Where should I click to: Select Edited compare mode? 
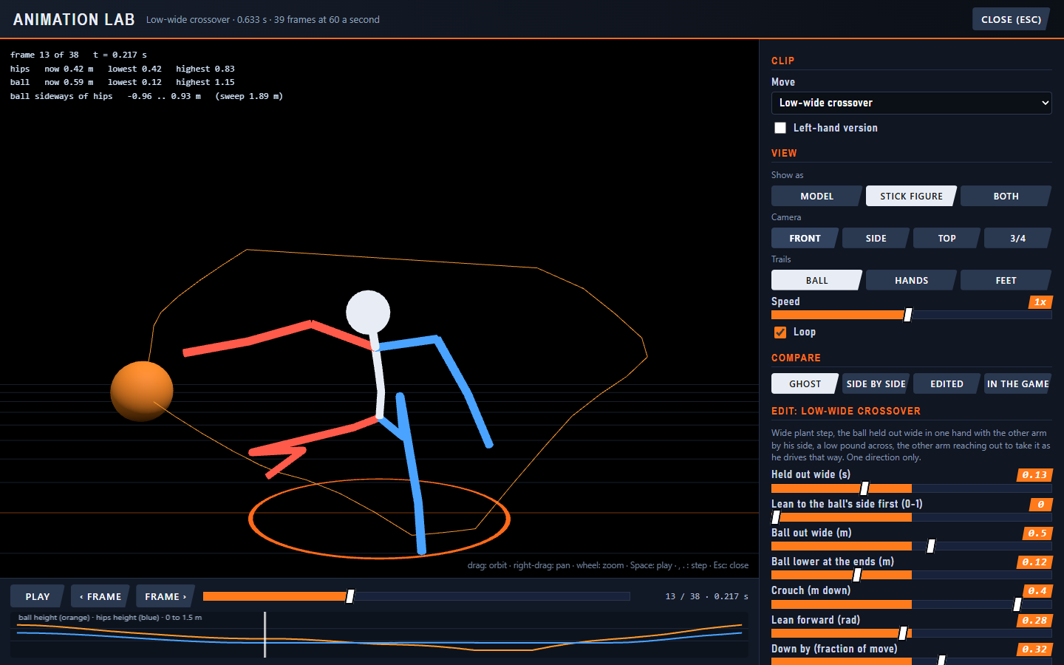tap(947, 383)
